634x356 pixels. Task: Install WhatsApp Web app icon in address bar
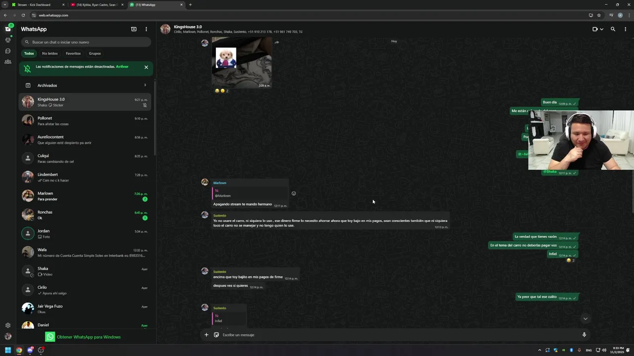pos(591,15)
